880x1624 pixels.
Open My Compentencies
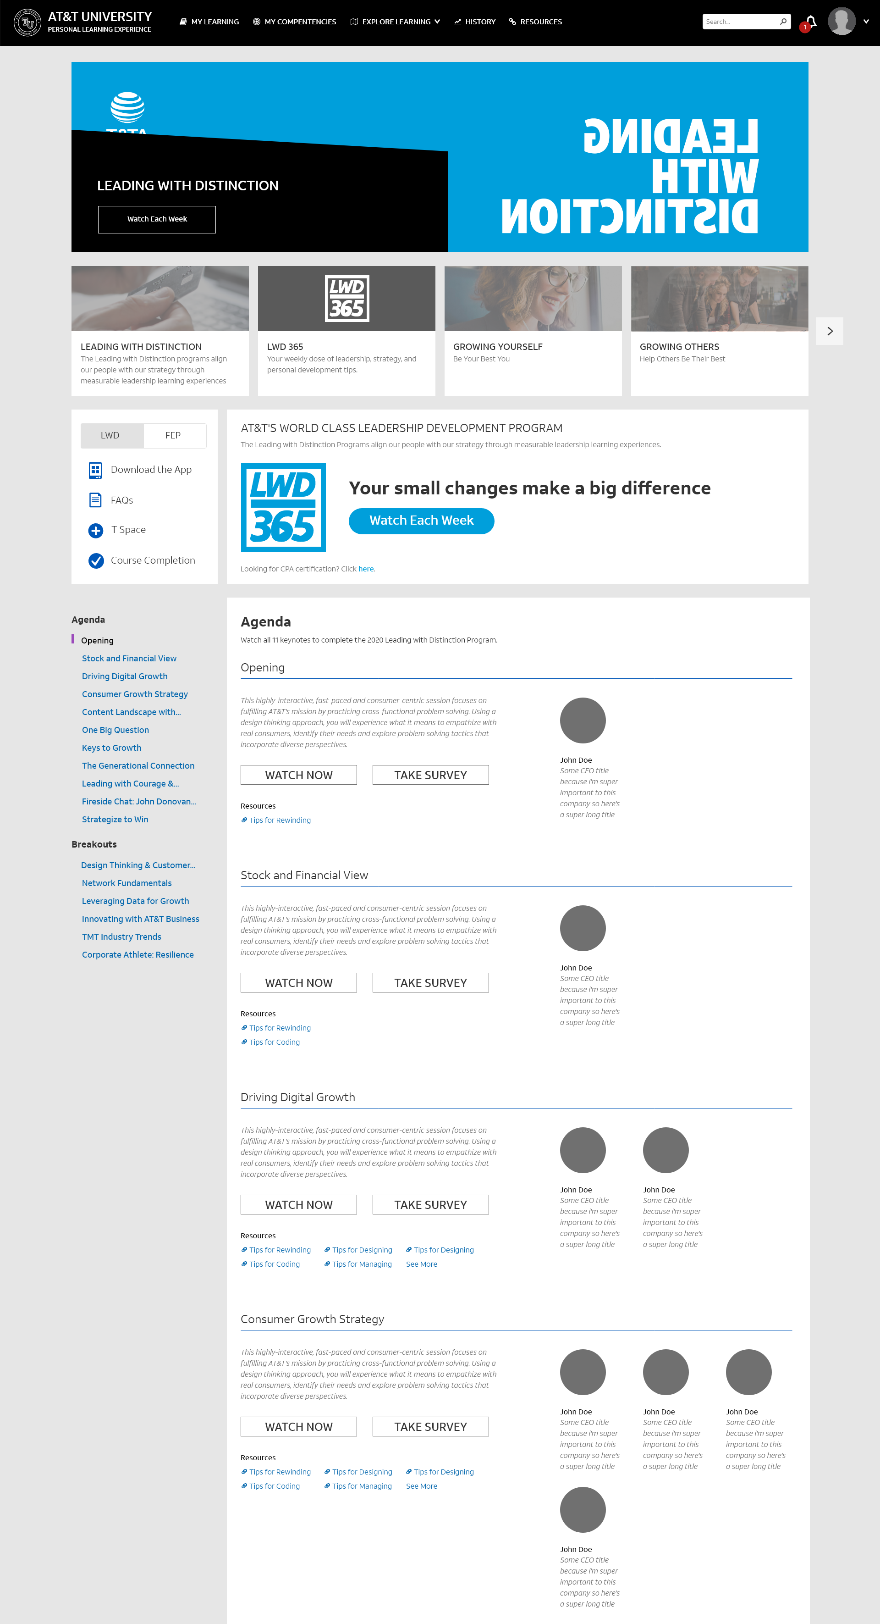click(294, 22)
